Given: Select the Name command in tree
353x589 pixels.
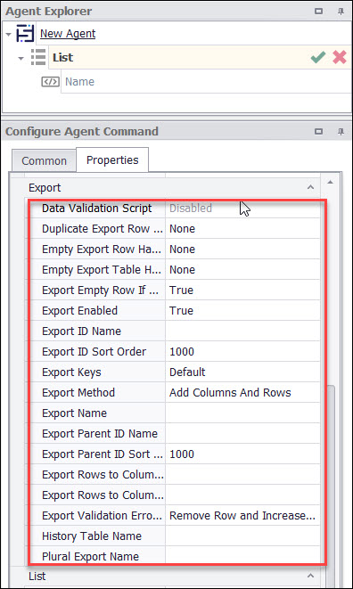Looking at the screenshot, I should click(x=79, y=81).
